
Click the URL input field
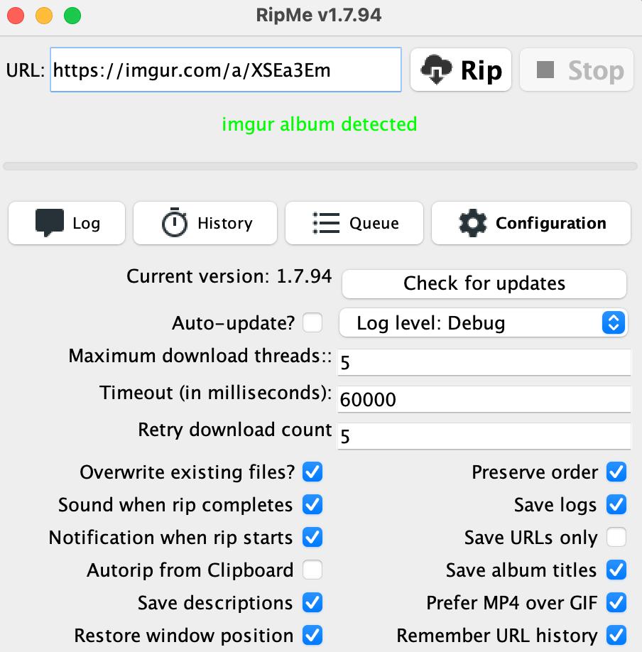pos(226,70)
